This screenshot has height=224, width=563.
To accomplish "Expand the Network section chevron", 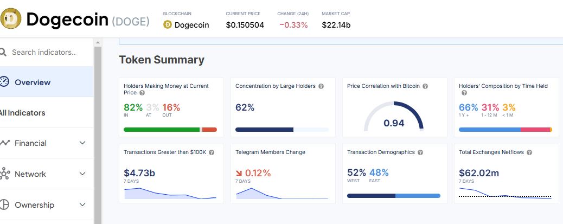I will [x=82, y=174].
